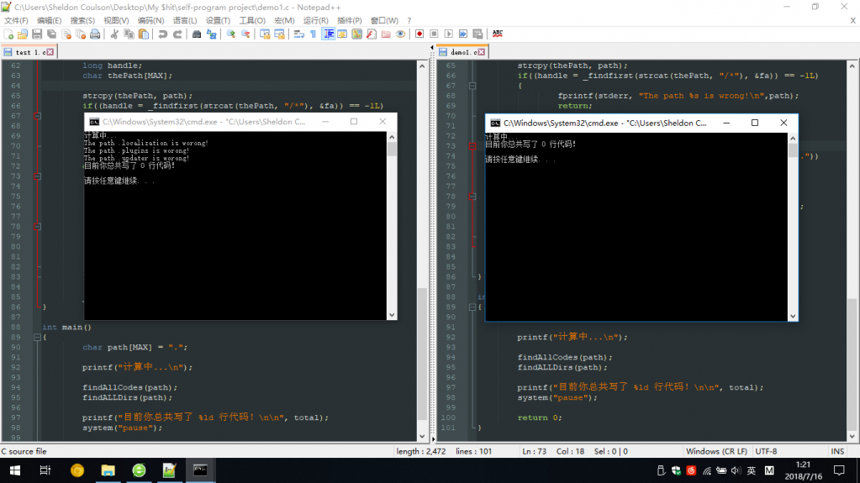Viewport: 860px width, 483px height.
Task: Open the 编辑(E) menu
Action: [49, 20]
